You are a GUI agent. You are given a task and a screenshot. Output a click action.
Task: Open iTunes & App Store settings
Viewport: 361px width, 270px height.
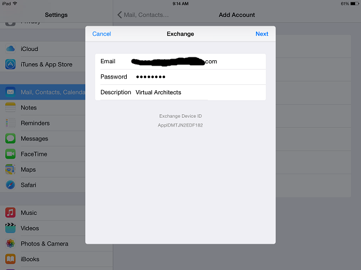[x=43, y=64]
